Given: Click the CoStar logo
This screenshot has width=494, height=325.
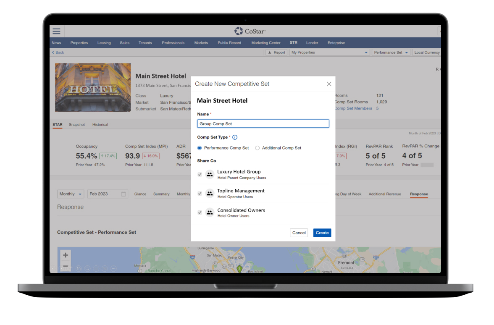Looking at the screenshot, I should click(x=250, y=31).
